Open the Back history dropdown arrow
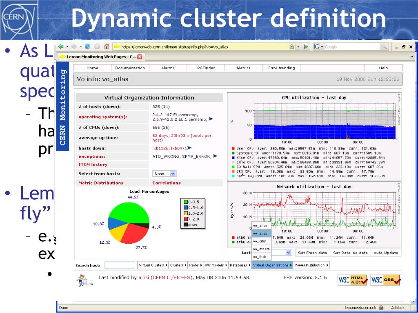Screen dimensions: 418x313 coord(67,47)
